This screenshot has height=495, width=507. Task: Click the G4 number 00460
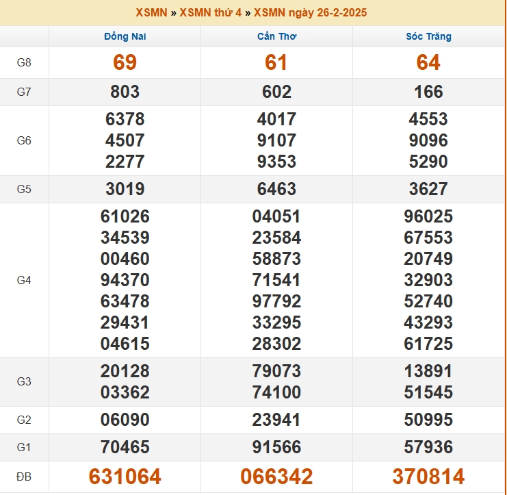click(125, 259)
